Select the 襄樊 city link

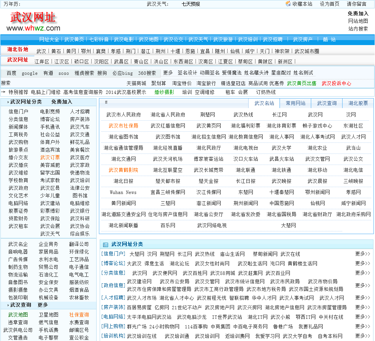[101, 51]
